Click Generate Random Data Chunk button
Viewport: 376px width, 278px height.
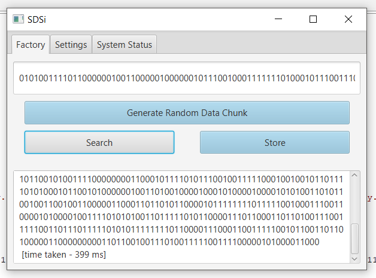coord(187,113)
